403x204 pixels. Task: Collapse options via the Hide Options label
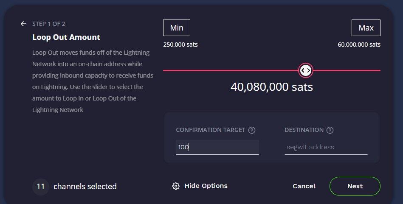(206, 186)
